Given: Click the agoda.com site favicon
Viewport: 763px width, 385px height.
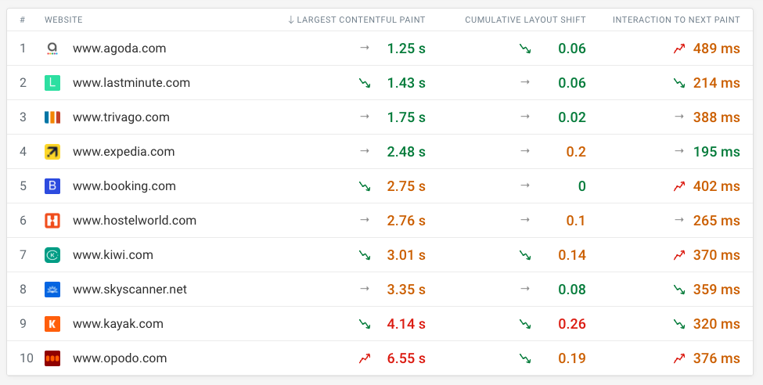Looking at the screenshot, I should click(x=52, y=49).
